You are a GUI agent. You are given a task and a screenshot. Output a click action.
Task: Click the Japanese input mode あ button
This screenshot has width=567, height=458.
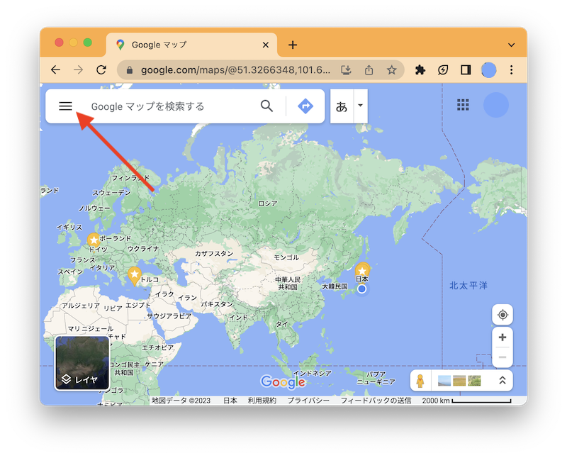342,106
